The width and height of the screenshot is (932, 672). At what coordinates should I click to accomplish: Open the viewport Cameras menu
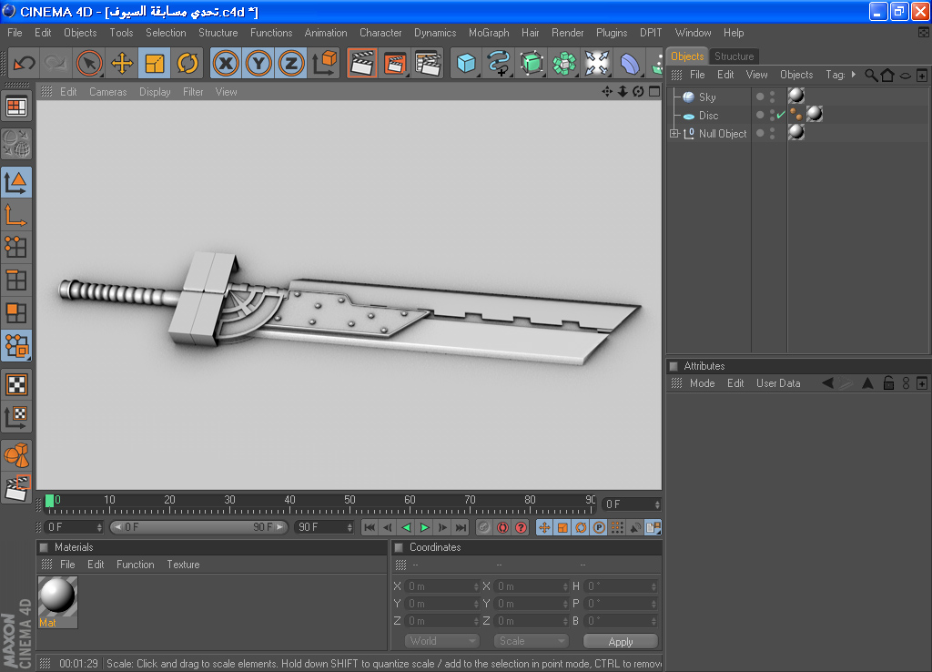click(x=107, y=92)
